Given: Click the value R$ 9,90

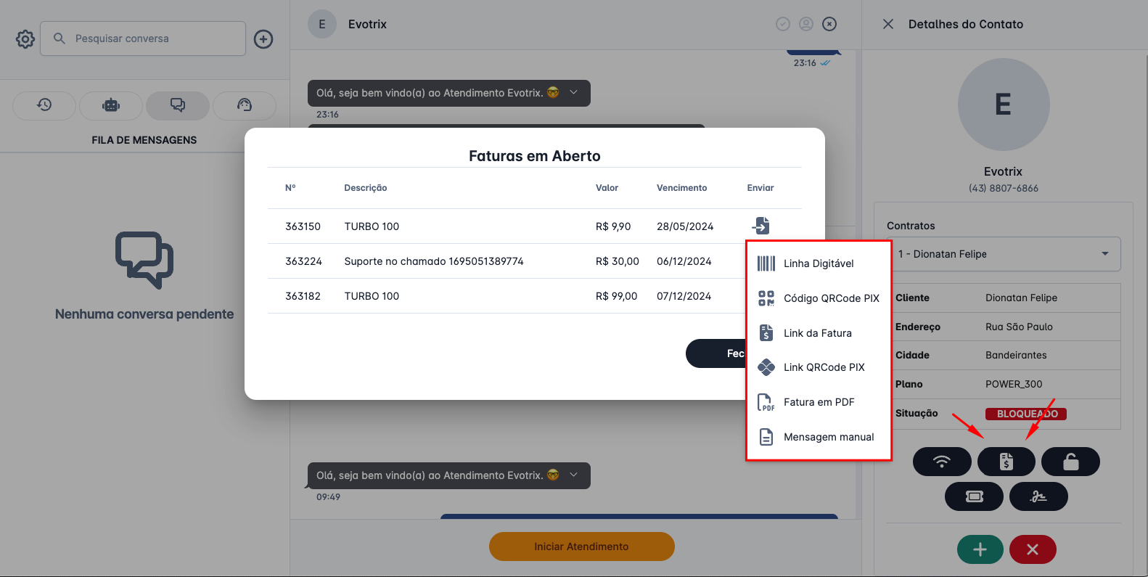Looking at the screenshot, I should pyautogui.click(x=613, y=226).
